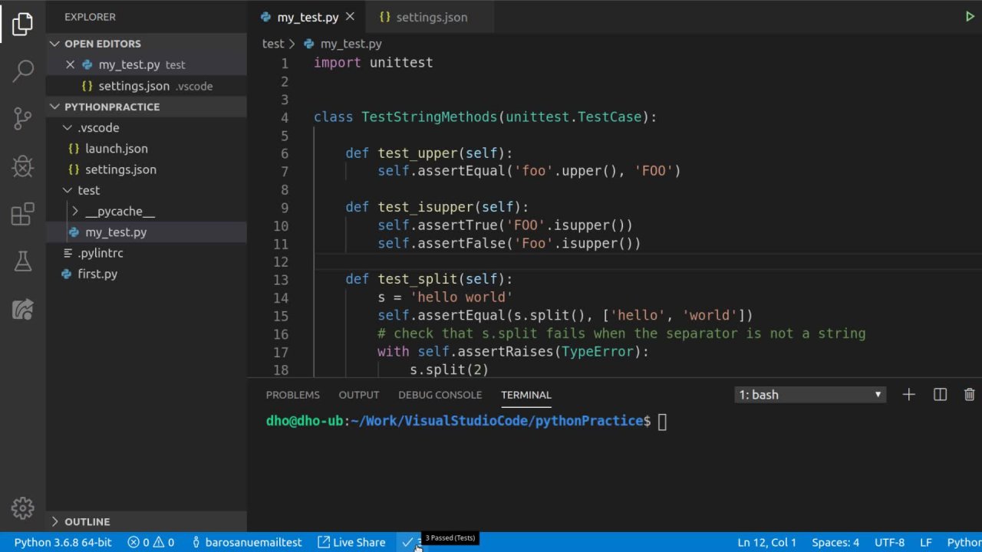This screenshot has height=552, width=982.
Task: Click line number 6 in the gutter
Action: pyautogui.click(x=285, y=153)
